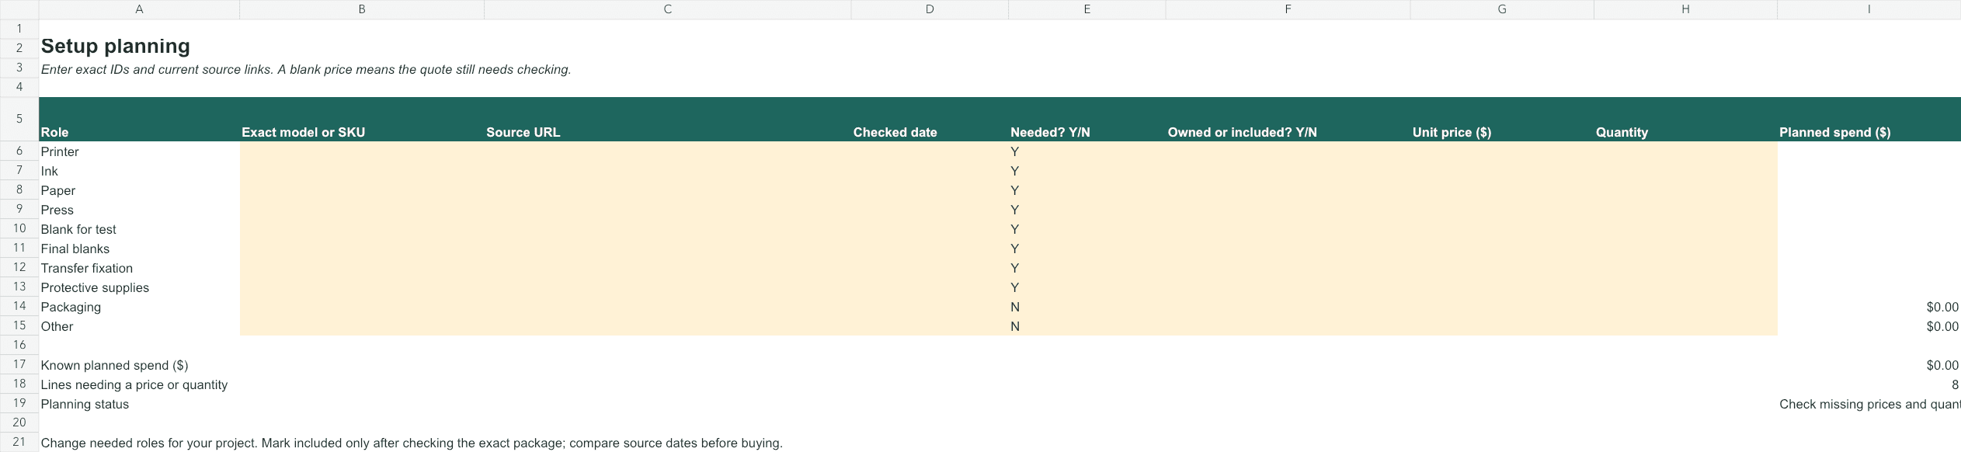Screen dimensions: 1961x452
Task: Select the 'Blank for test' cell
Action: point(139,229)
